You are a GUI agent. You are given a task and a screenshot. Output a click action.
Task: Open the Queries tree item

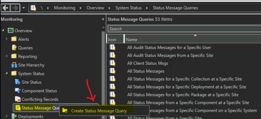tap(25, 48)
